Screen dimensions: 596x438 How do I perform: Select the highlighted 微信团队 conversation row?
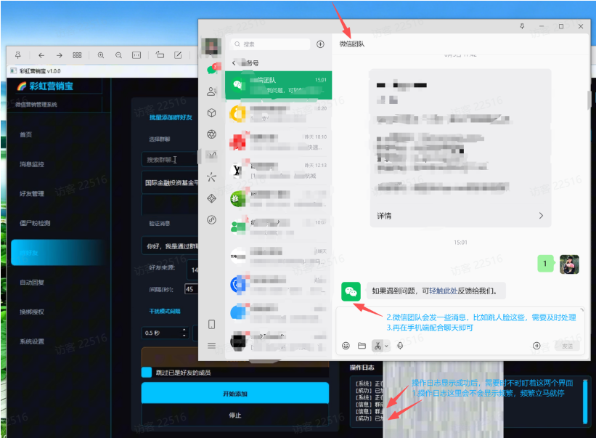(x=278, y=85)
